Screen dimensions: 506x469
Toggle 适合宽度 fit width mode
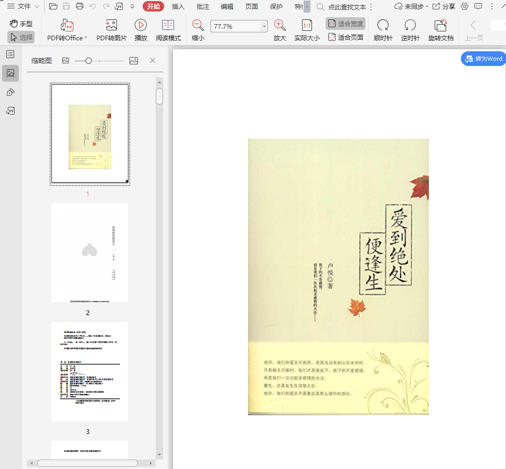(x=346, y=24)
